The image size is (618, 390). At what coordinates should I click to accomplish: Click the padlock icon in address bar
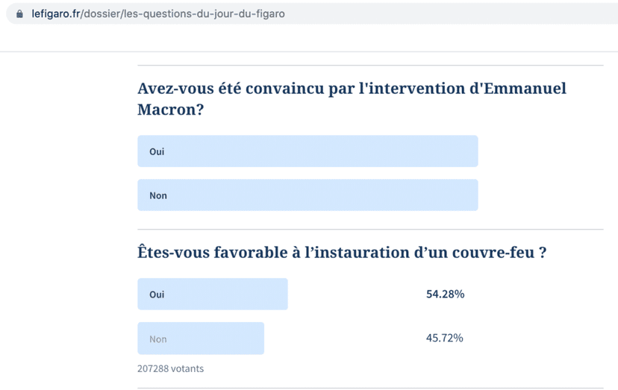pos(19,13)
